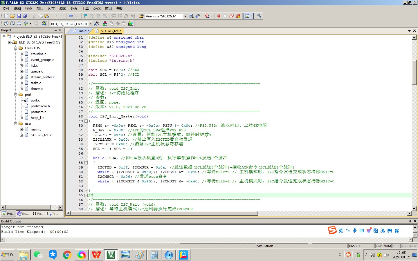Open Configuration with the wrench icon

click(x=259, y=16)
